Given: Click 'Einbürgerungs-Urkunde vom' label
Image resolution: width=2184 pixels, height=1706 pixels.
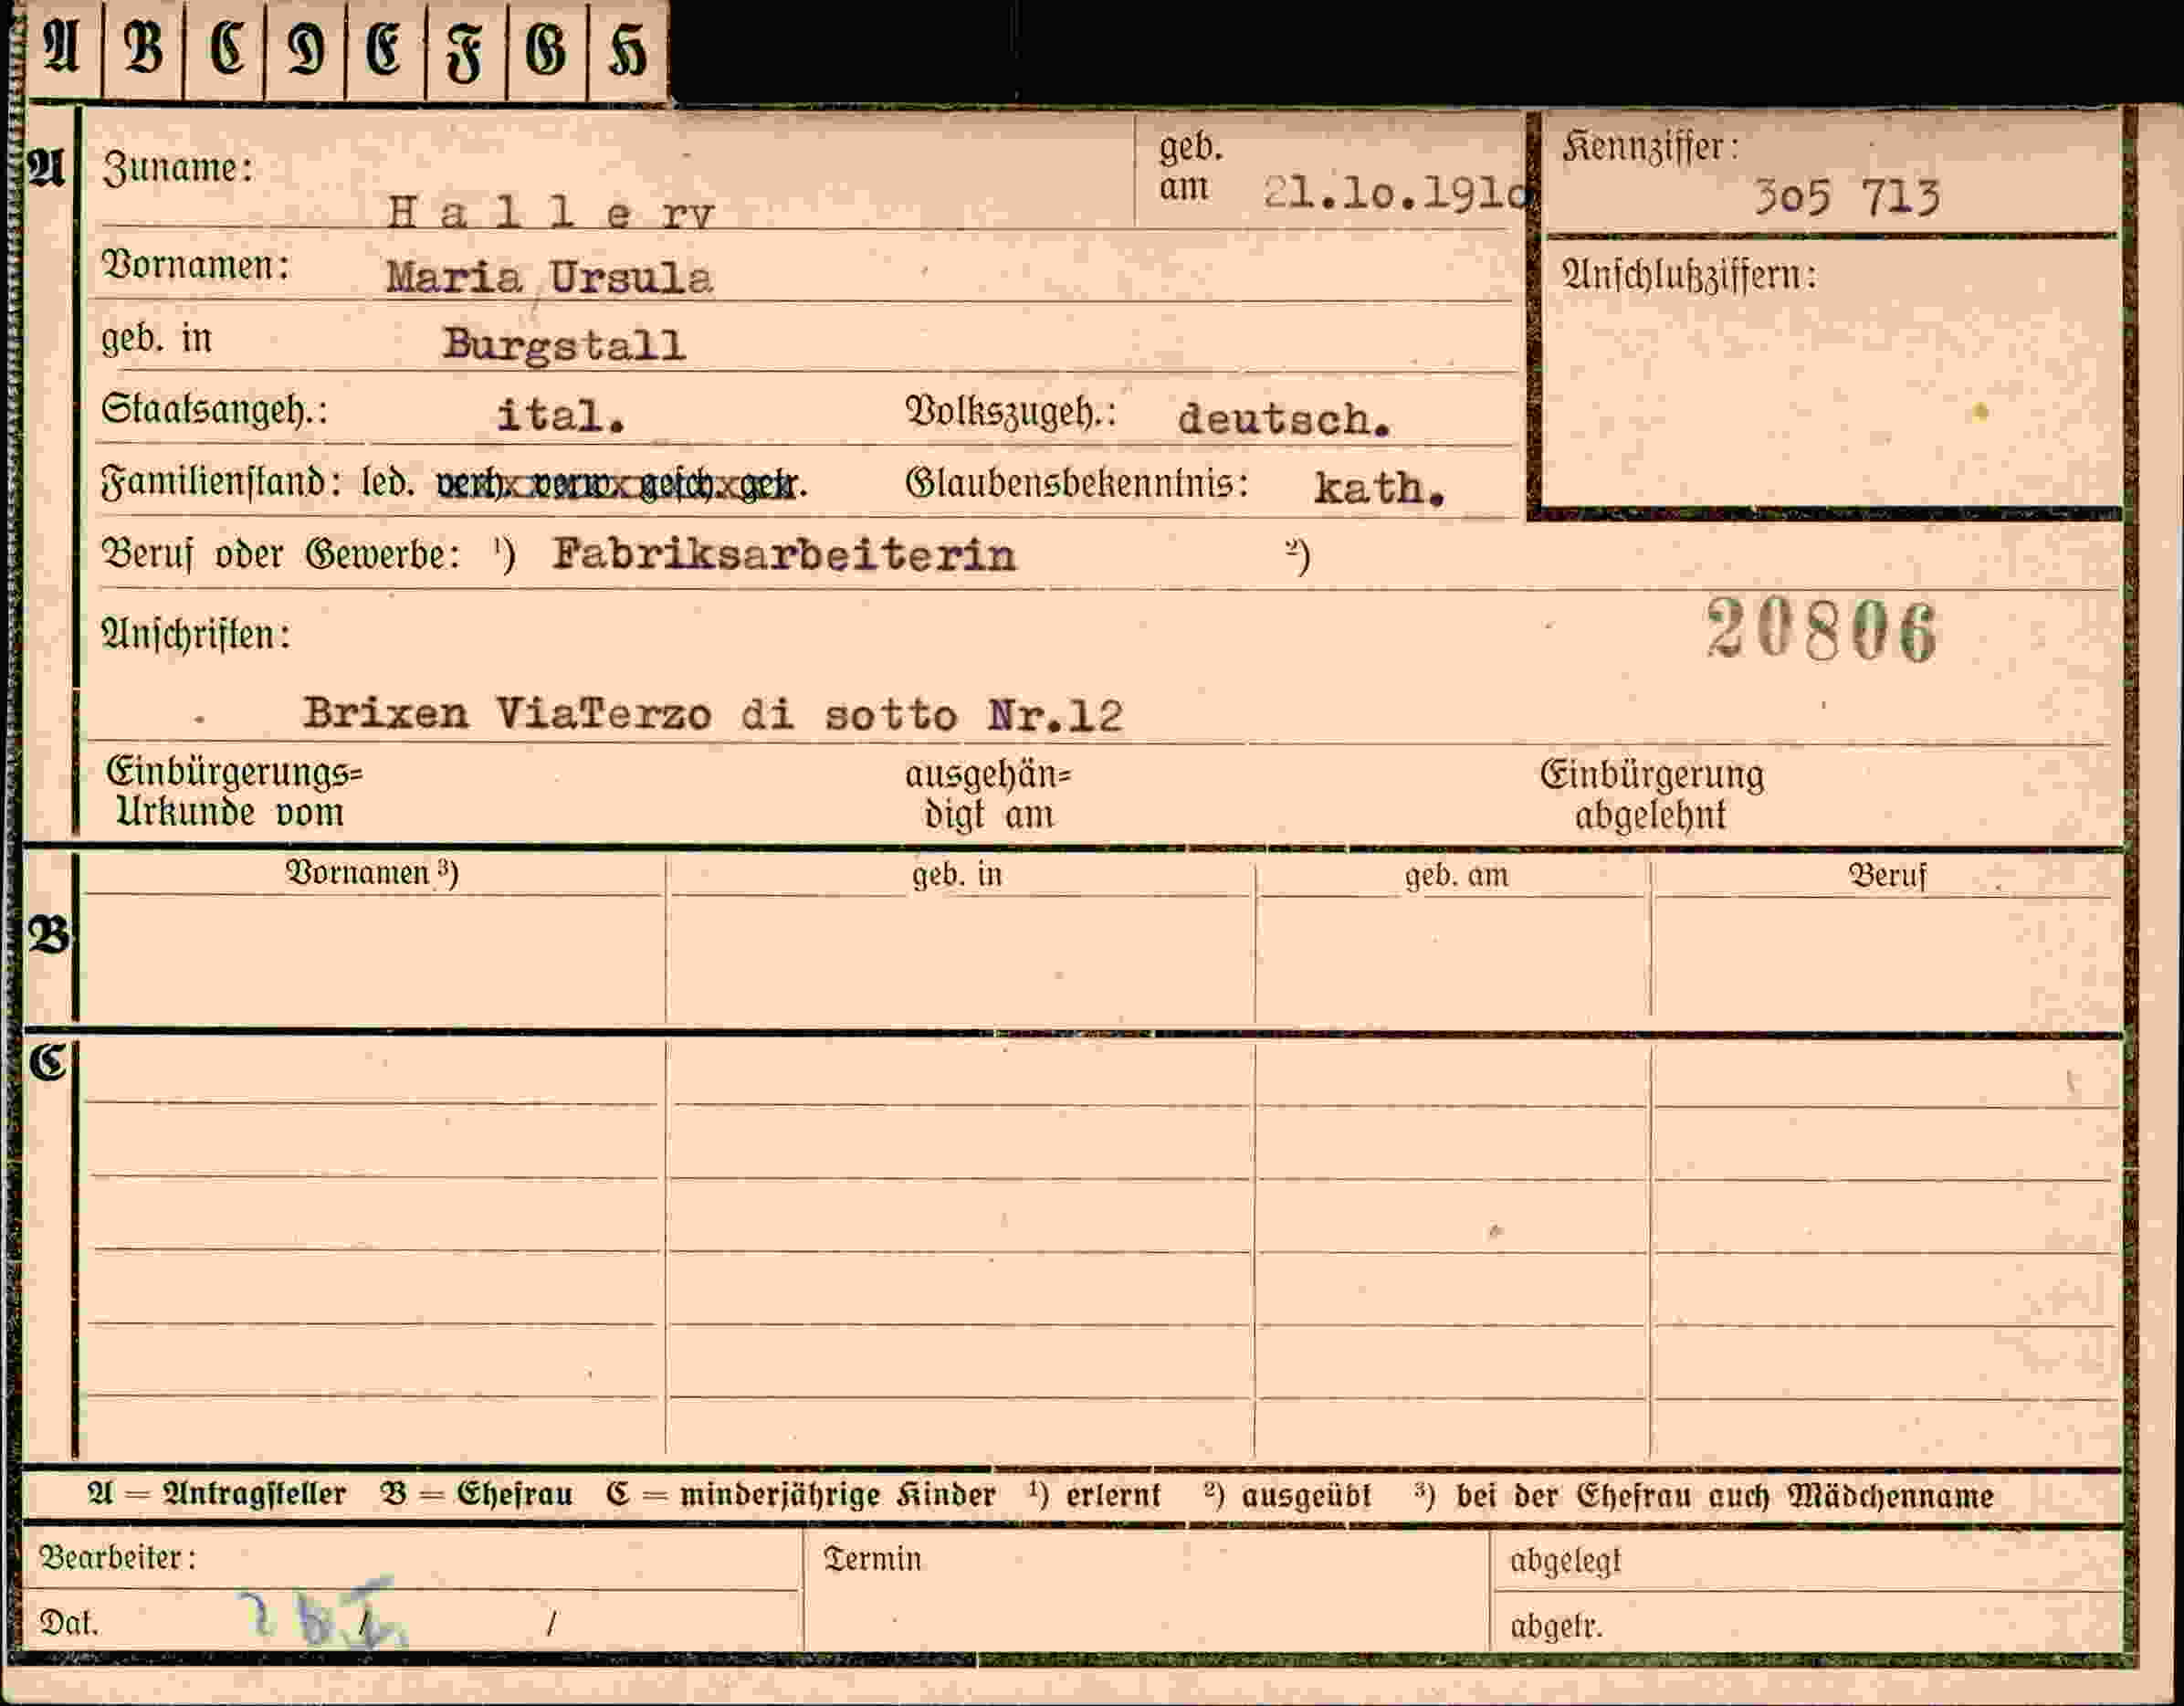Looking at the screenshot, I should [x=234, y=792].
